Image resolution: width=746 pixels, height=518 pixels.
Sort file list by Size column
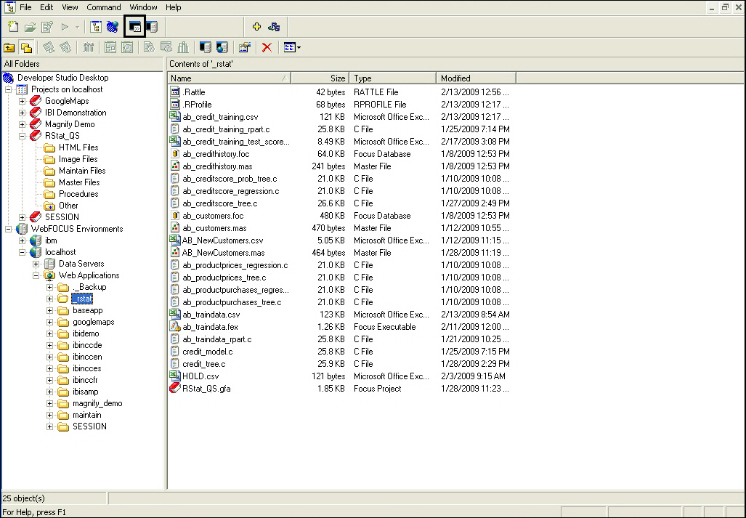(x=320, y=78)
